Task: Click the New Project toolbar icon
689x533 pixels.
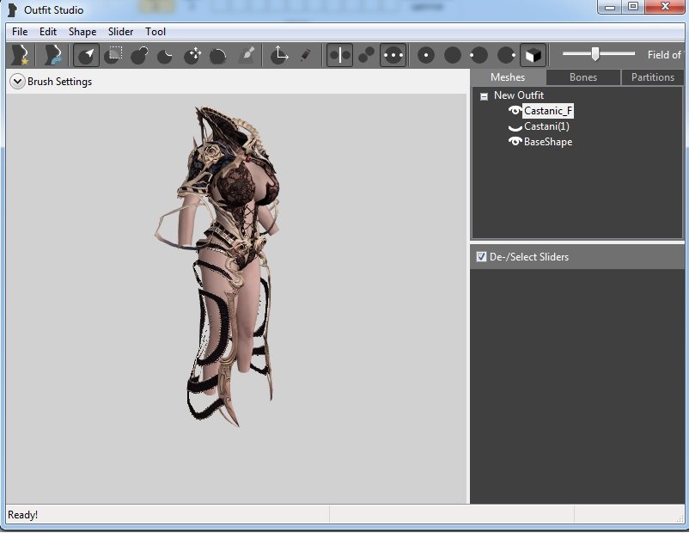Action: [19, 56]
